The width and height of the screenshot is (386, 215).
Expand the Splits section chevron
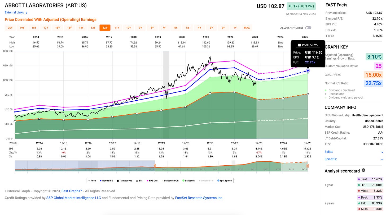coord(382,152)
